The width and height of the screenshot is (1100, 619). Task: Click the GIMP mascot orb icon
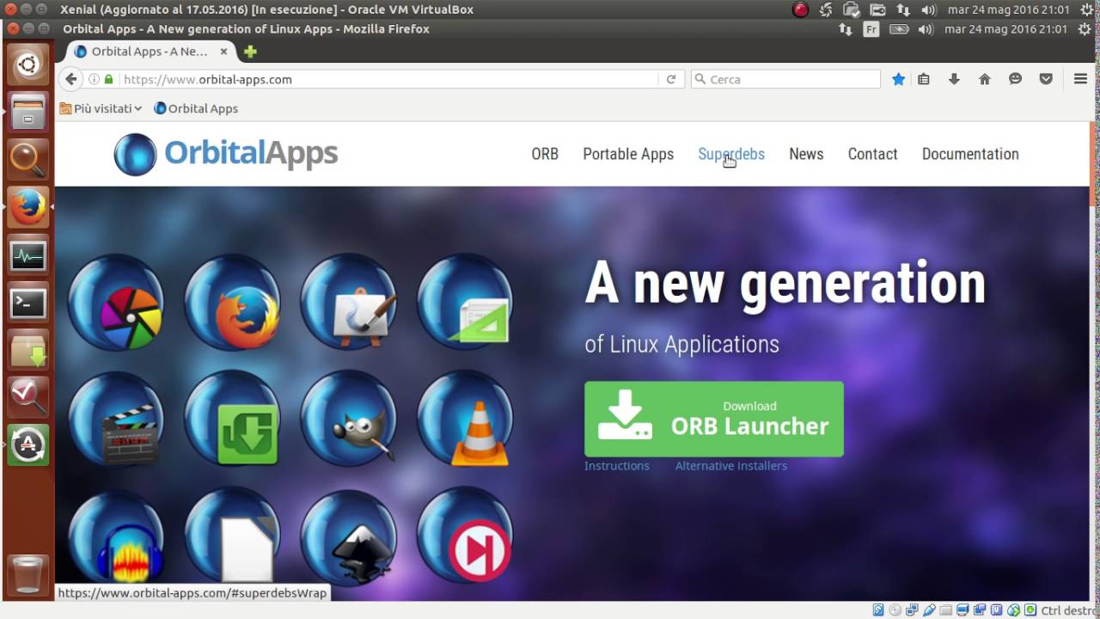point(349,419)
